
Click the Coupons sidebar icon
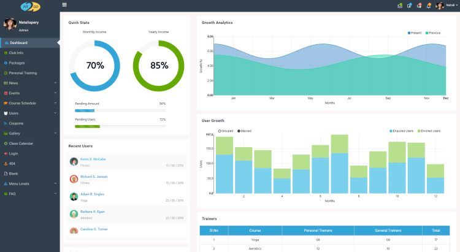coord(6,123)
